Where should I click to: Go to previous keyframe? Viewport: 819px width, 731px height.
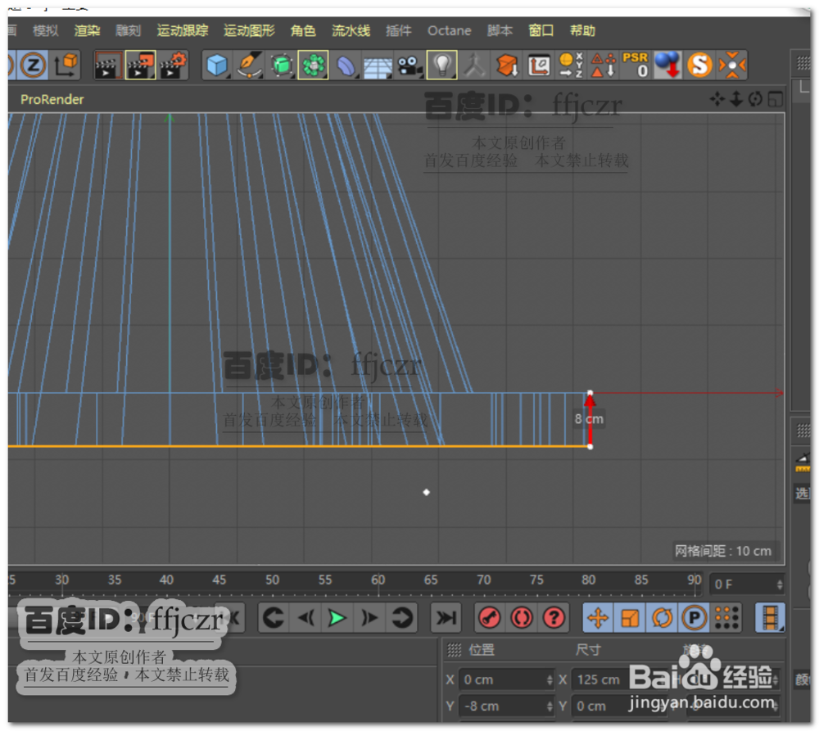274,618
